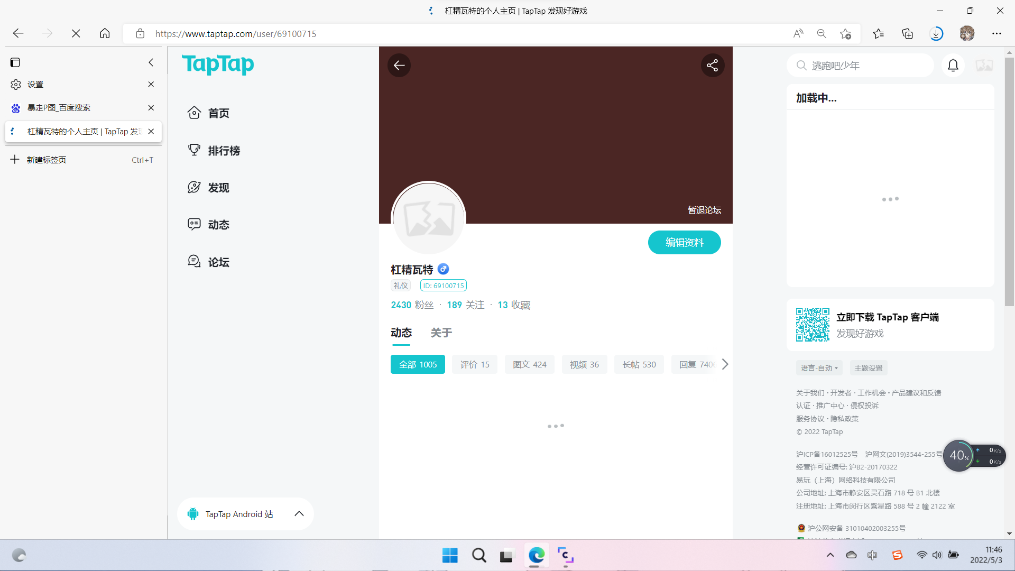The height and width of the screenshot is (571, 1015).
Task: Close the 暴走P图_百度搜索 tab
Action: click(x=151, y=108)
